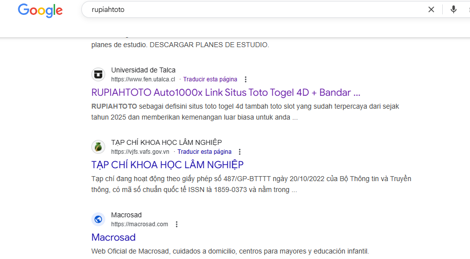Click the search field containing rupiahtoto
This screenshot has width=470, height=259.
click(248, 9)
